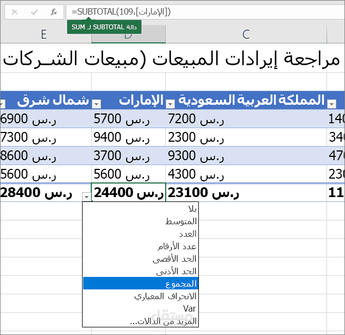Select cell with 9400 ر.س
Image resolution: width=345 pixels, height=335 pixels.
point(129,137)
